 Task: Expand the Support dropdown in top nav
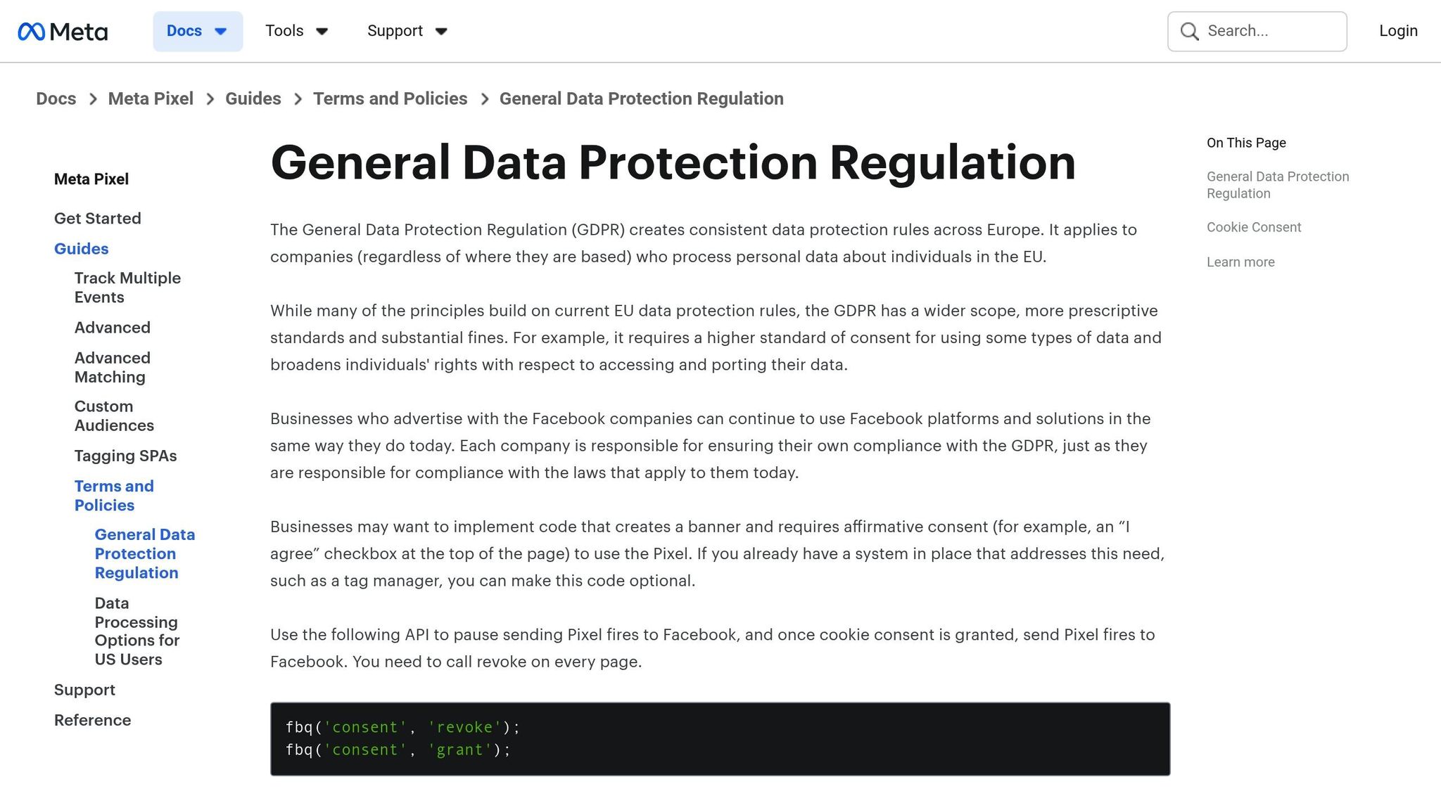[407, 31]
